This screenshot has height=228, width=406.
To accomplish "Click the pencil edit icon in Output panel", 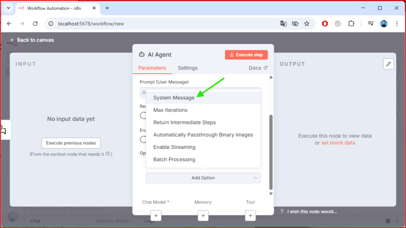I will [389, 64].
